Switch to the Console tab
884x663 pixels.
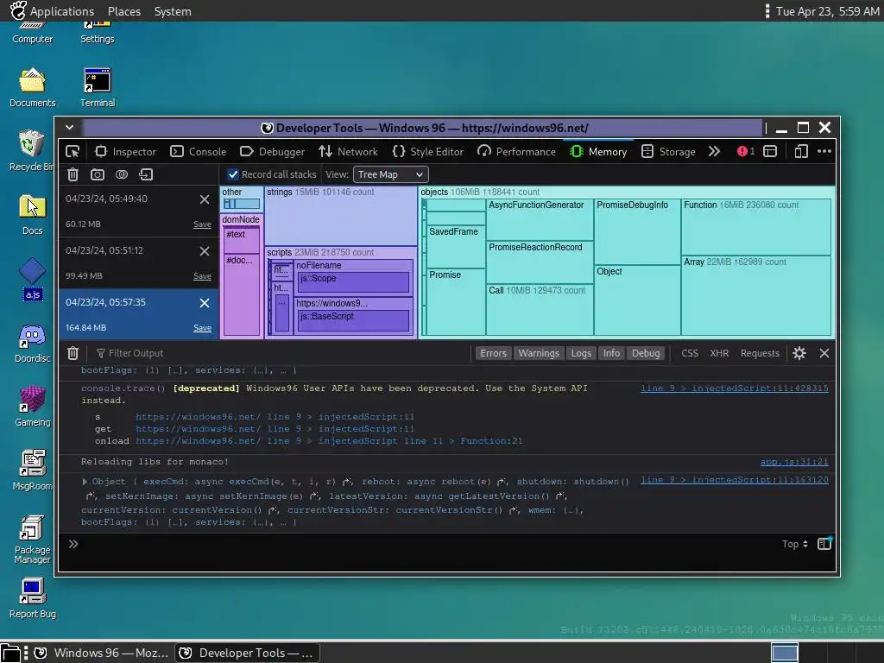tap(199, 152)
